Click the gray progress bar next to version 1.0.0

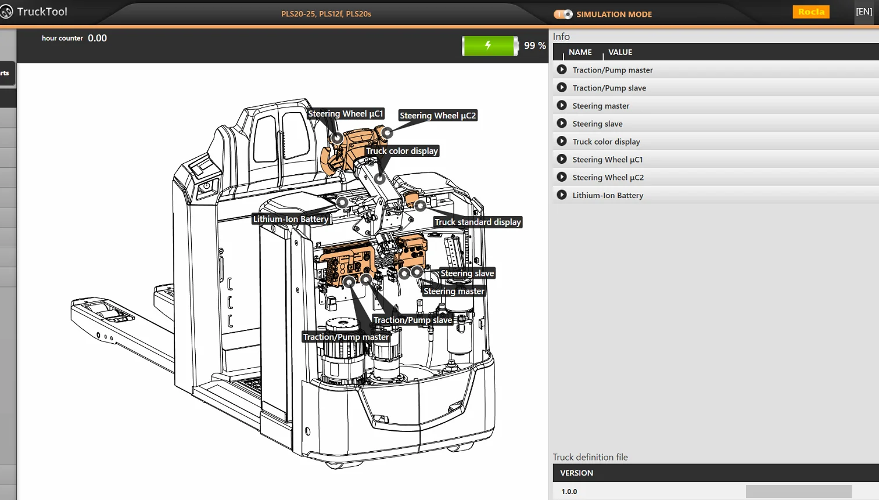798,490
